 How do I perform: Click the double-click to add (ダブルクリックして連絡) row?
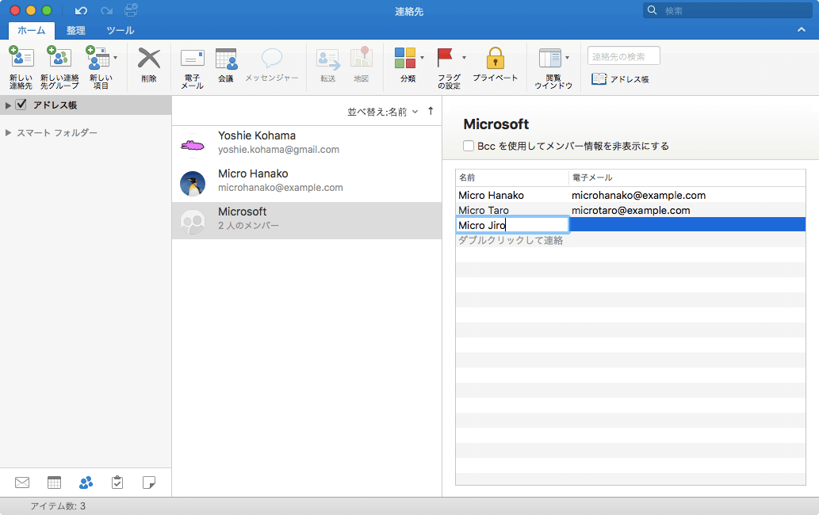point(630,240)
